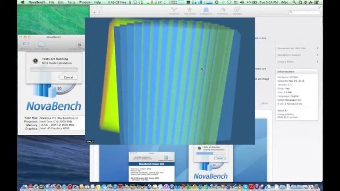Viewport: 340px width, 191px height.
Task: Click the Information panel header
Action: (296, 72)
